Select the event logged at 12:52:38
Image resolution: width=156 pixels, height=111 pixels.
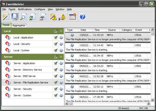coord(108,78)
